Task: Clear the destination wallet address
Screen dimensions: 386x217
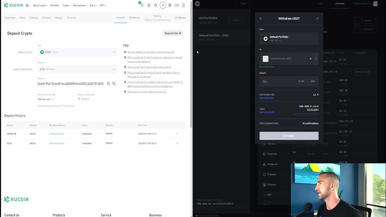Action: tap(311, 58)
